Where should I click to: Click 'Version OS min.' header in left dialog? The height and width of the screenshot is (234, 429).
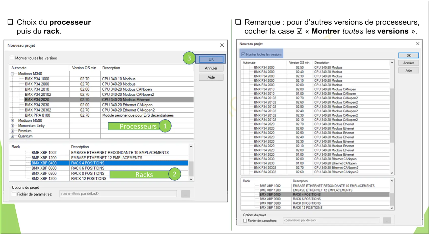pos(85,68)
